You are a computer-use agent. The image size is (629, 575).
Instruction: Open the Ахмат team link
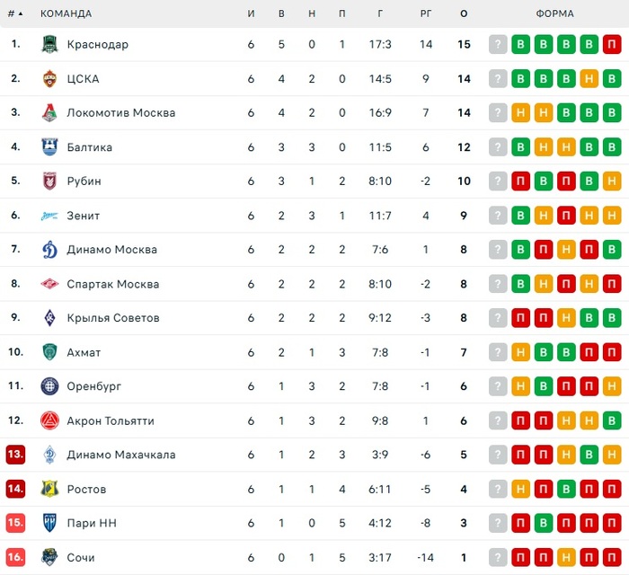84,352
